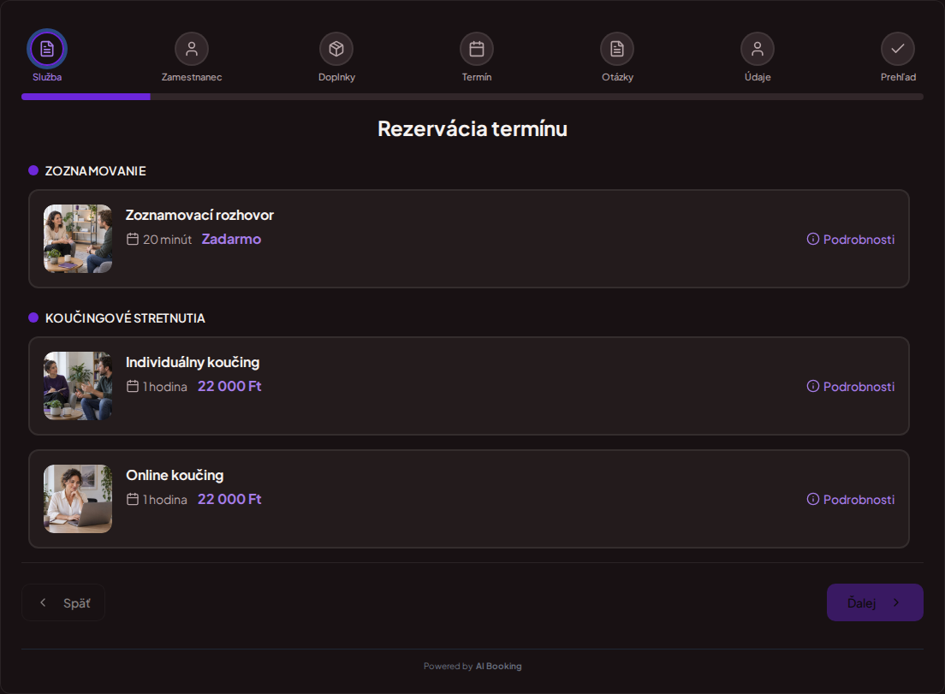View Podrobnosti for Online koučing
Image resolution: width=945 pixels, height=694 pixels.
click(x=850, y=500)
